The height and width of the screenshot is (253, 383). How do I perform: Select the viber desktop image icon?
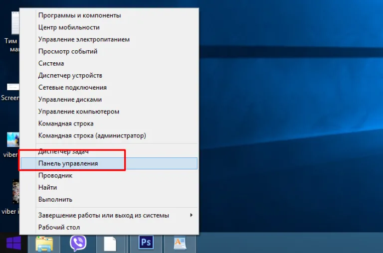point(12,139)
